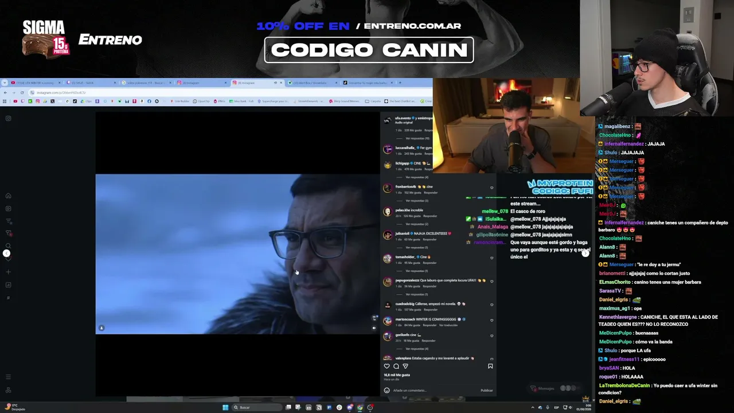Screen dimensions: 734x413
Task: Open the 16,8 mil Me gusta likes count
Action: tap(397, 375)
